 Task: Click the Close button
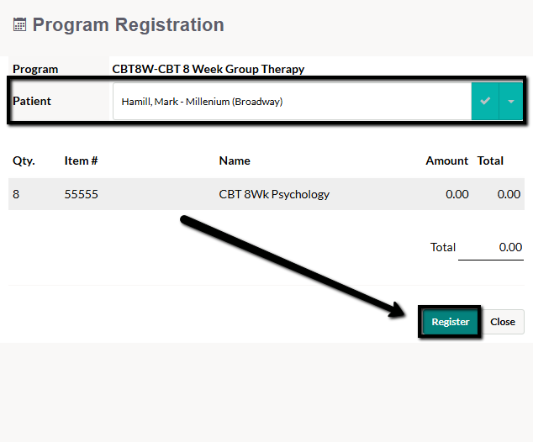503,322
